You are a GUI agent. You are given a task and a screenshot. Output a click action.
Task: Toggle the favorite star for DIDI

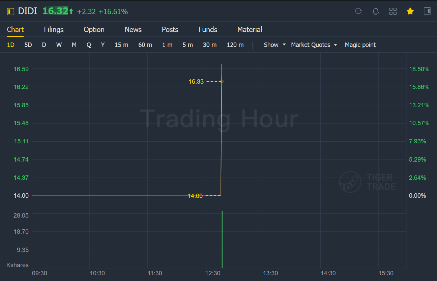tap(410, 11)
